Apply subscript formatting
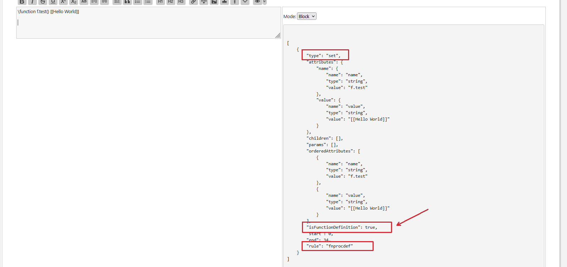Screen dimensions: 567x267 pyautogui.click(x=74, y=2)
